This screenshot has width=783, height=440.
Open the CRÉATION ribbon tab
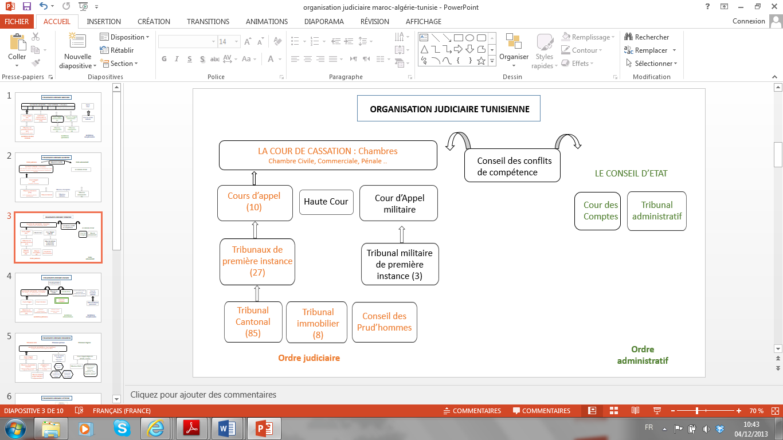(x=154, y=22)
